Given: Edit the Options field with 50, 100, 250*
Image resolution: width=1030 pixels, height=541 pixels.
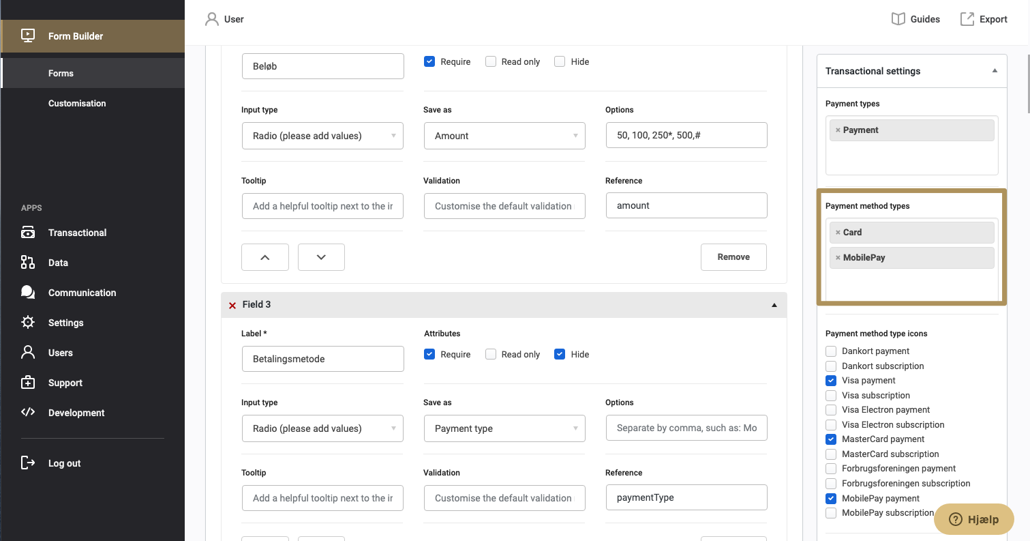Looking at the screenshot, I should pos(686,136).
